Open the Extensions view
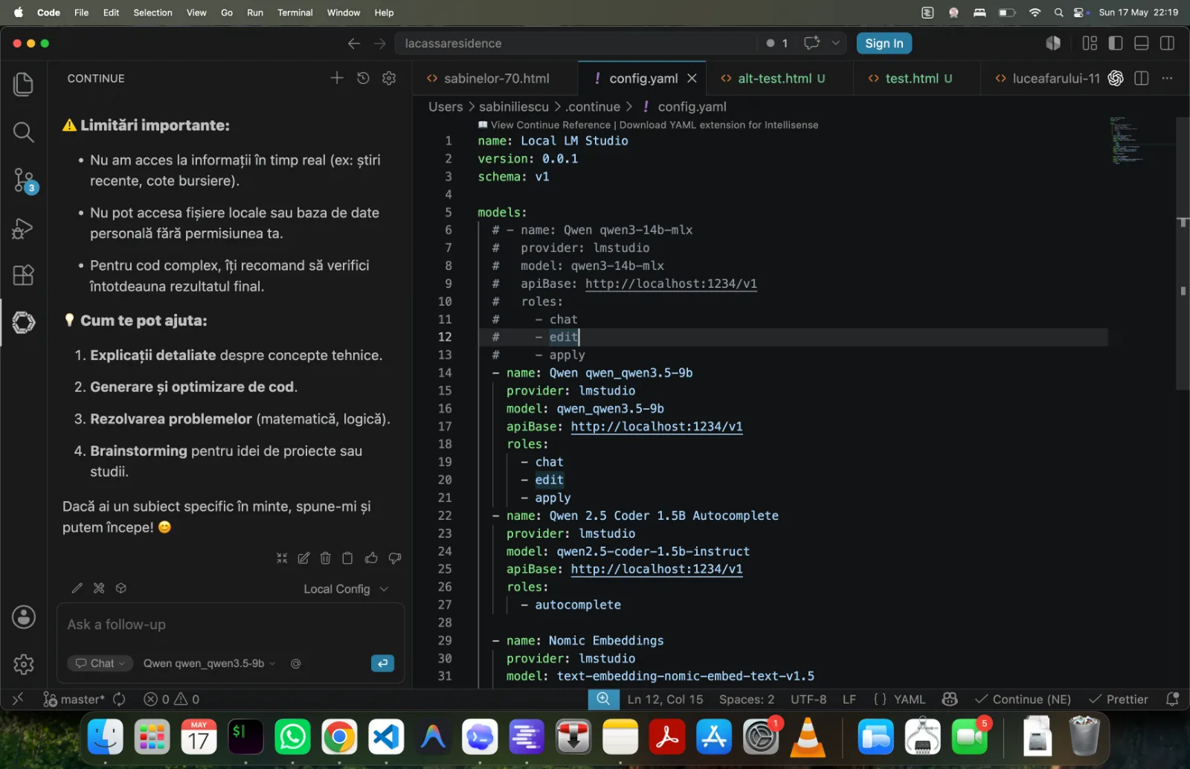The width and height of the screenshot is (1190, 769). pos(23,275)
